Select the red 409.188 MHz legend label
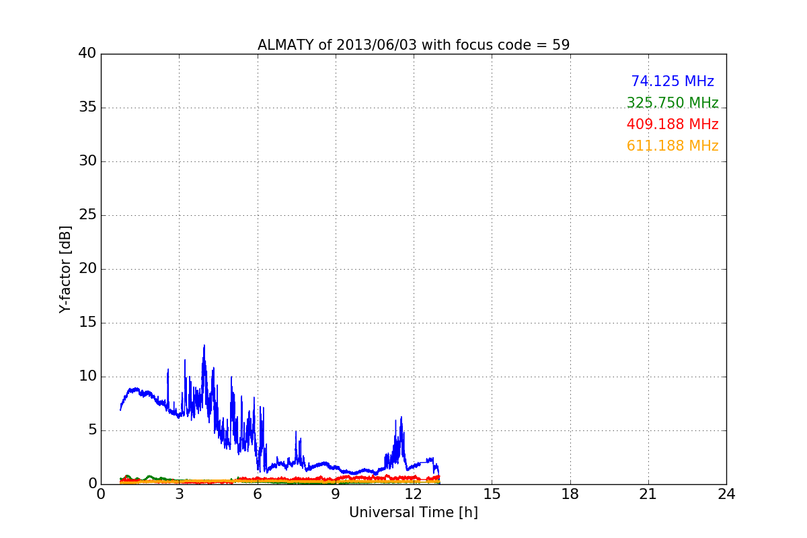This screenshot has width=807, height=538. coord(672,124)
